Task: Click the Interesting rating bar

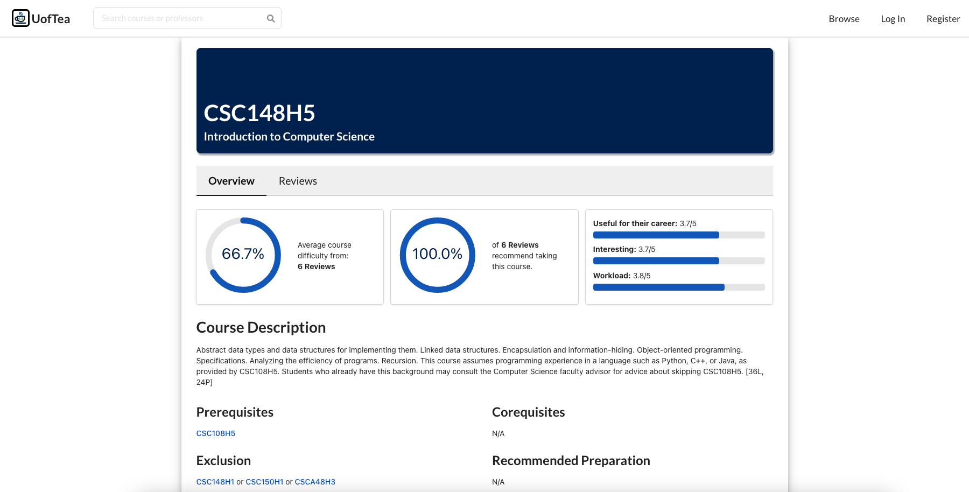Action: coord(679,261)
